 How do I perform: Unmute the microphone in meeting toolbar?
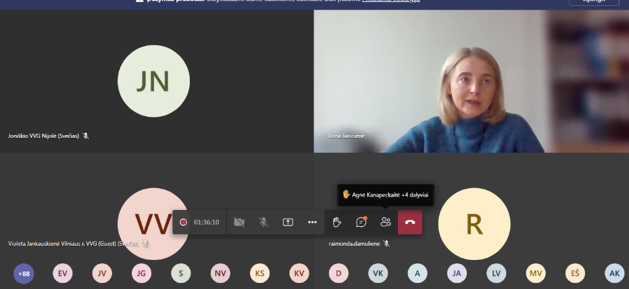(263, 222)
